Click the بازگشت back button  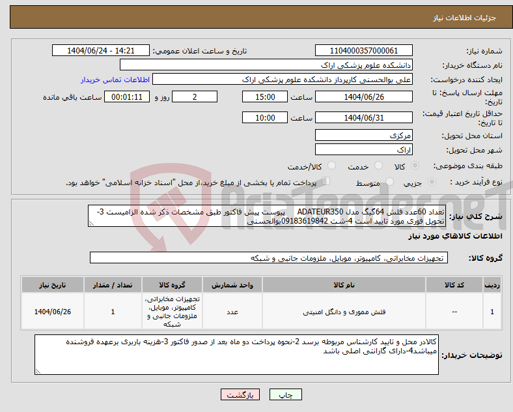pyautogui.click(x=240, y=394)
